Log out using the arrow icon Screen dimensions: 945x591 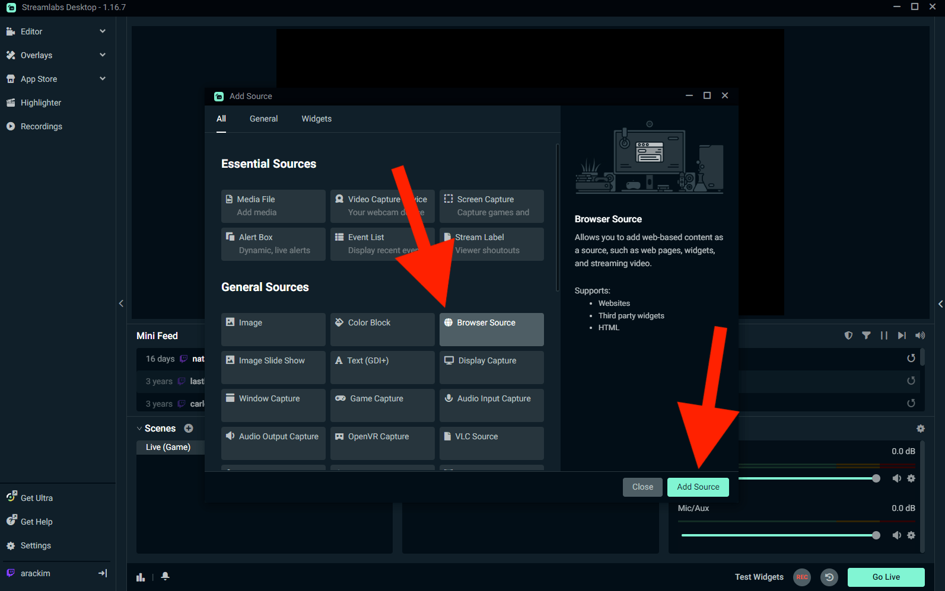[103, 573]
